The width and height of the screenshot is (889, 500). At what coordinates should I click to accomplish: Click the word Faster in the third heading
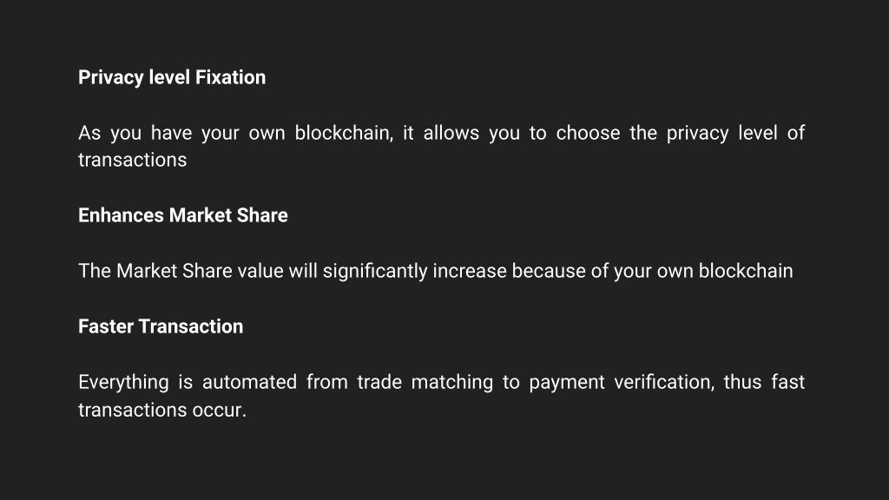[x=106, y=326]
